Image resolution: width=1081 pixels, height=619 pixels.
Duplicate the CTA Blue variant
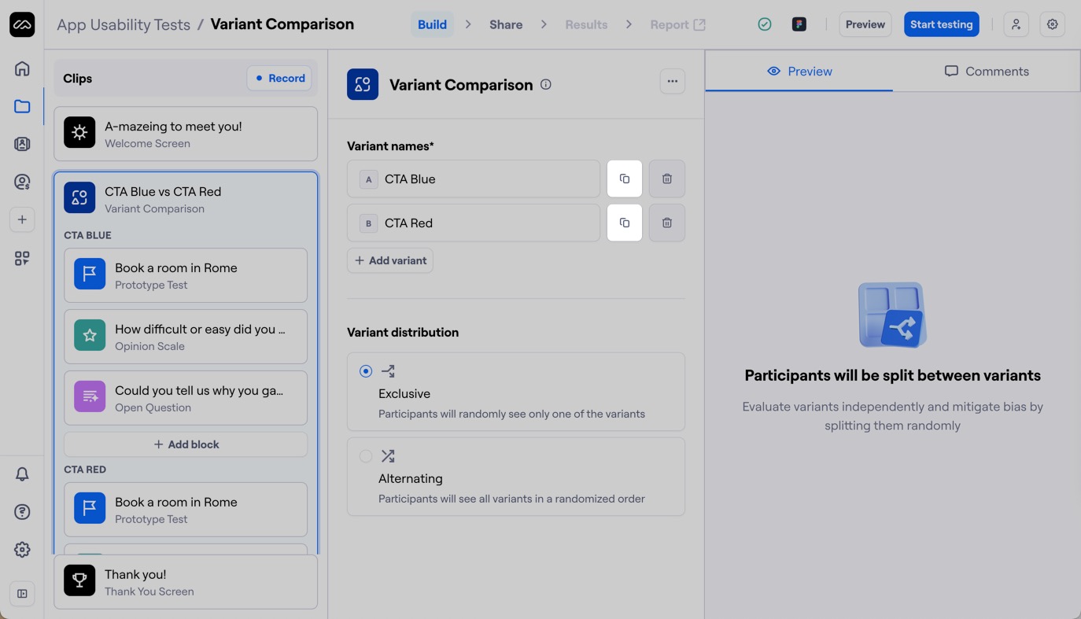[x=625, y=179]
